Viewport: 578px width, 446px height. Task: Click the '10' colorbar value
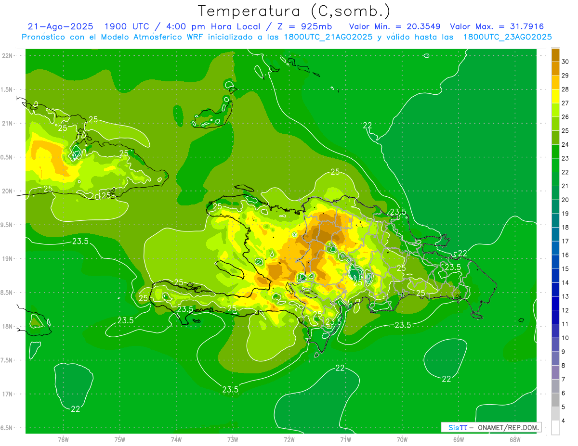(x=565, y=338)
